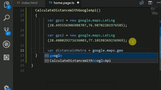Open the Run and Debug view

tap(7, 44)
